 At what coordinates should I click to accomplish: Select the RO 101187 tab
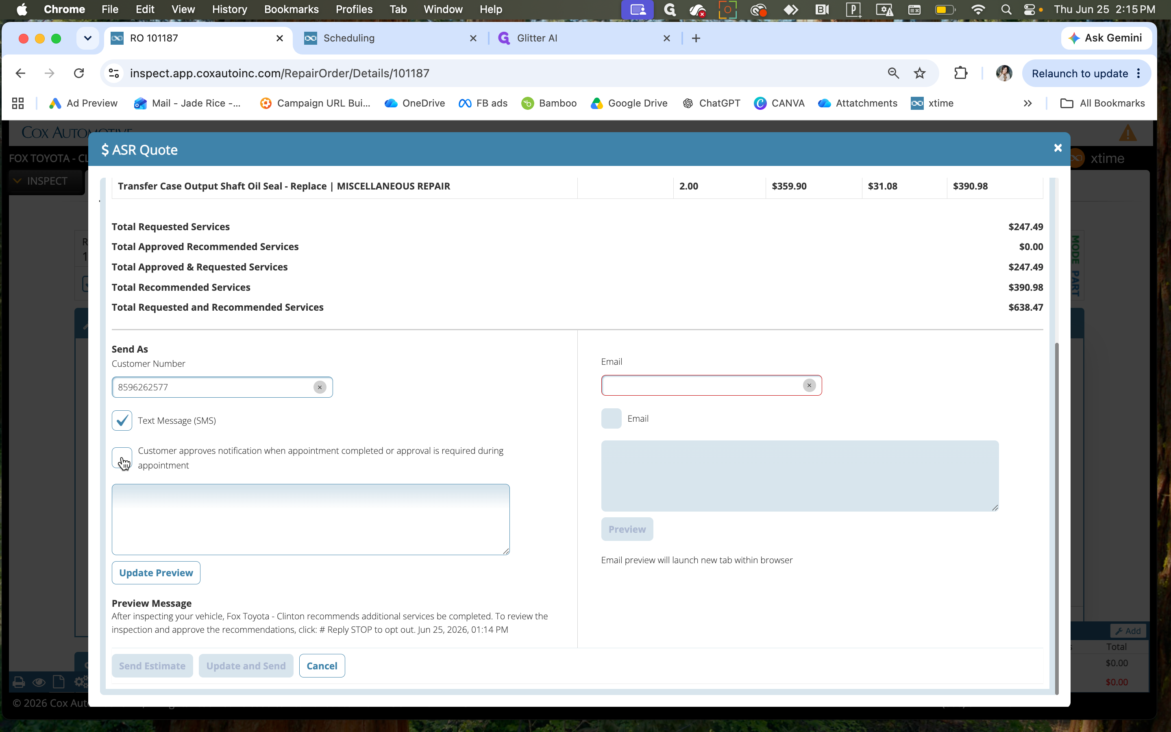pyautogui.click(x=198, y=38)
